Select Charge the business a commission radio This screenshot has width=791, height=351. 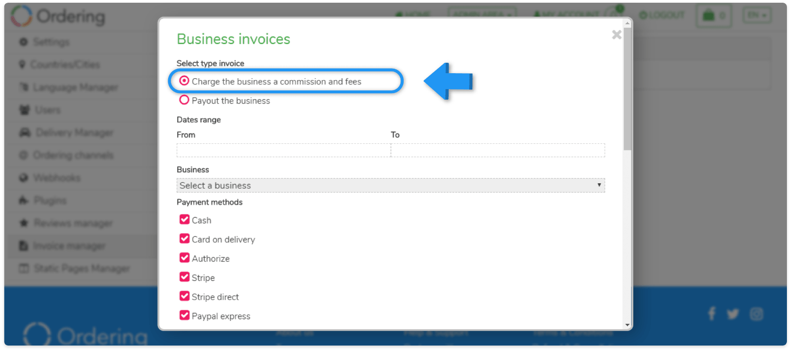[184, 81]
